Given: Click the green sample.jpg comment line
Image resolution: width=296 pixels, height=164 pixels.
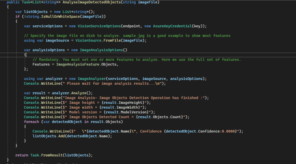Looking at the screenshot, I should [x=127, y=35].
